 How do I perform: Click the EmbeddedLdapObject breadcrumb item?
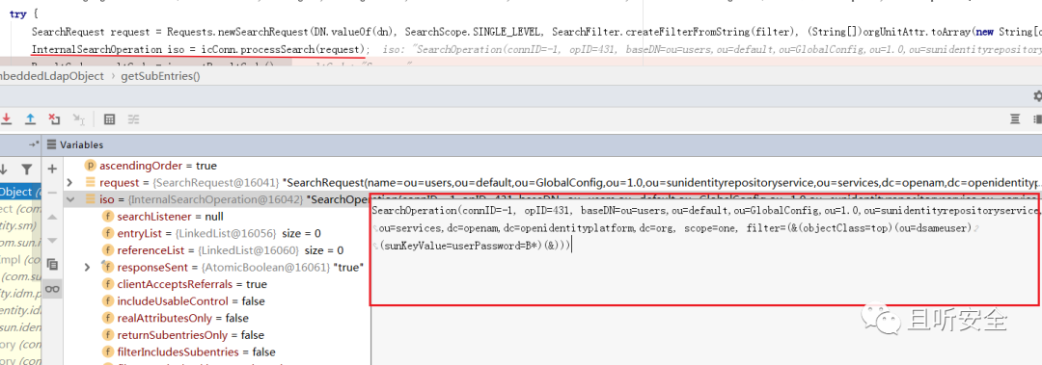point(52,76)
